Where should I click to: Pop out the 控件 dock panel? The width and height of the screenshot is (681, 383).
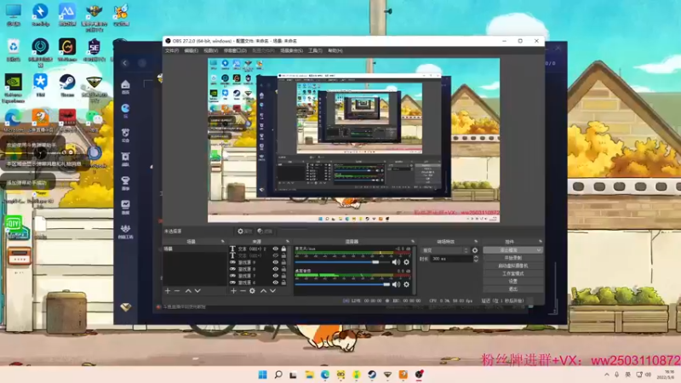(540, 242)
